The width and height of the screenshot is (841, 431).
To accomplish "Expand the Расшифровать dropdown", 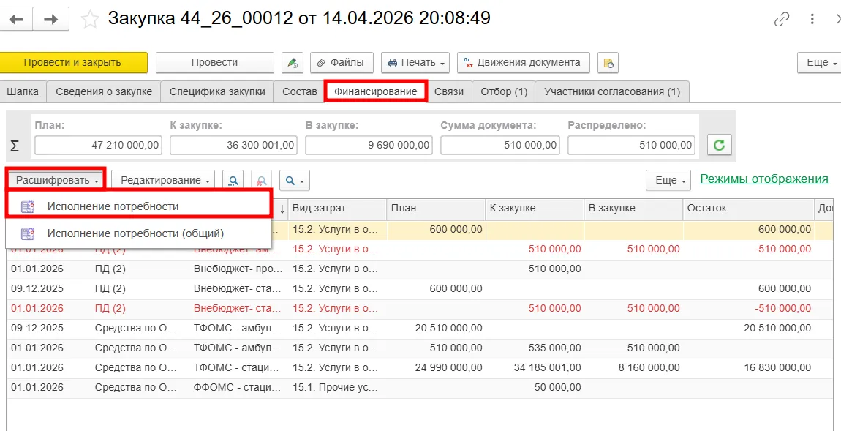I will (x=56, y=180).
